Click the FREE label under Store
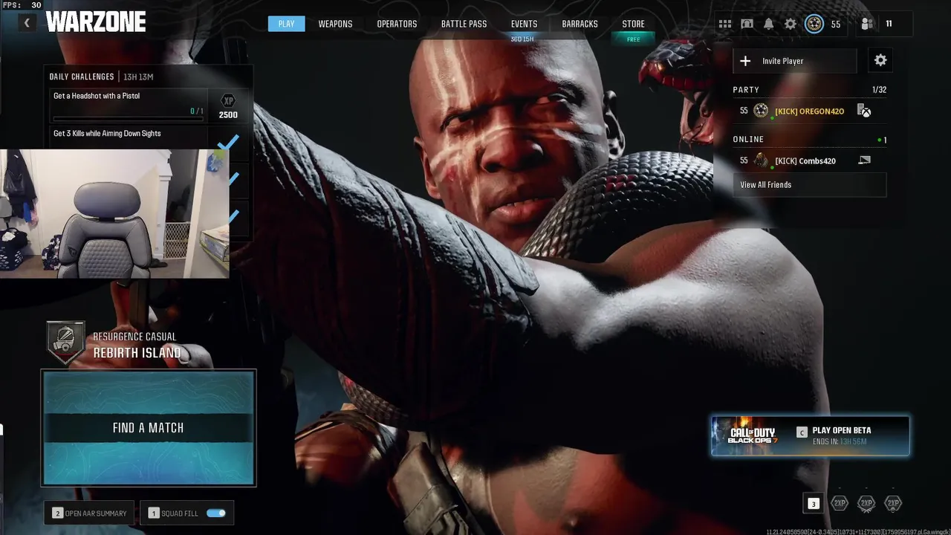Screen dimensions: 951x535 [x=634, y=39]
